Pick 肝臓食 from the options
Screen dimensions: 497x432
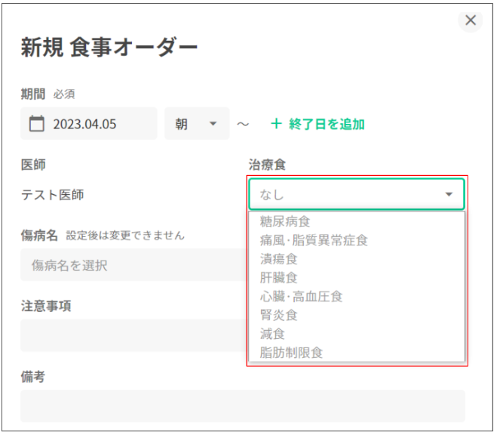pyautogui.click(x=278, y=277)
